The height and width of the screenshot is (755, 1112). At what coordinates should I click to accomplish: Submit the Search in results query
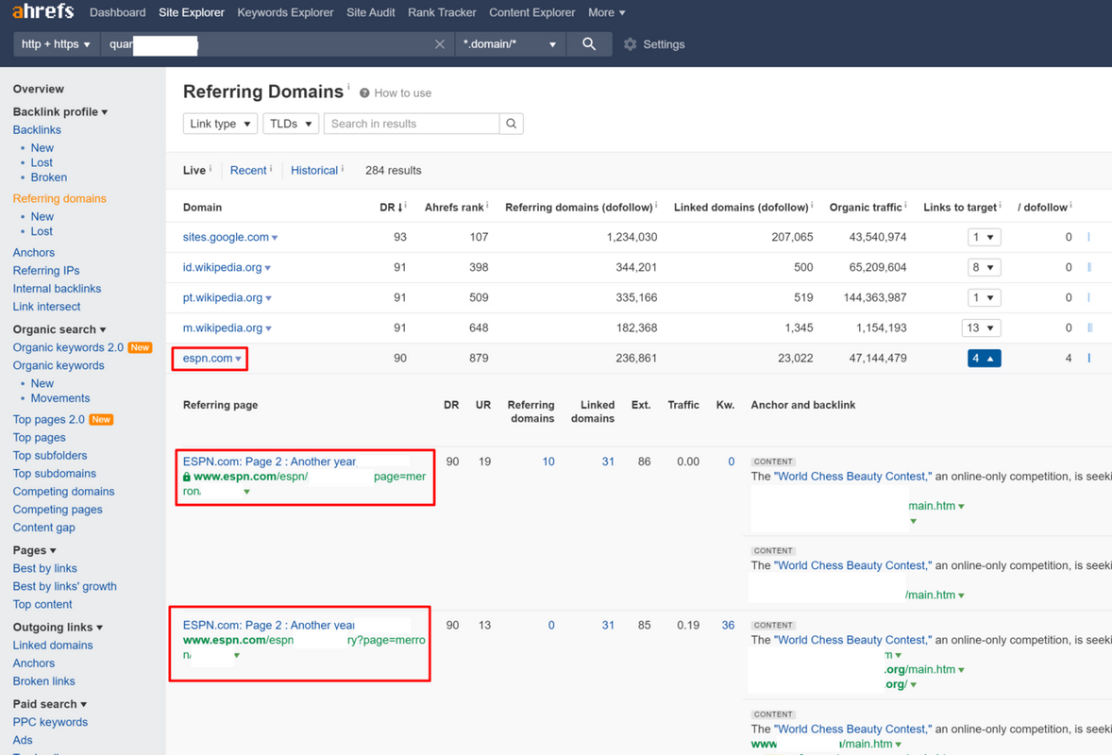pyautogui.click(x=512, y=124)
